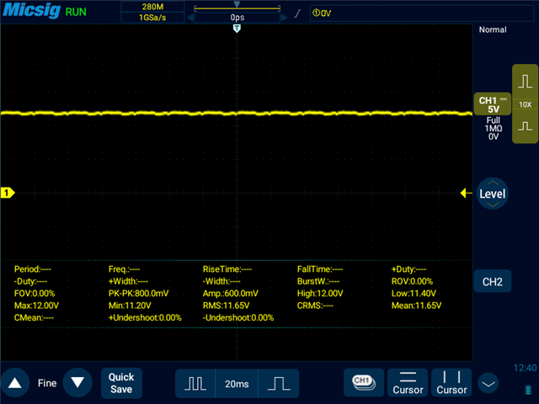
Task: Select the Max:12.00V measurement
Action: pyautogui.click(x=36, y=306)
